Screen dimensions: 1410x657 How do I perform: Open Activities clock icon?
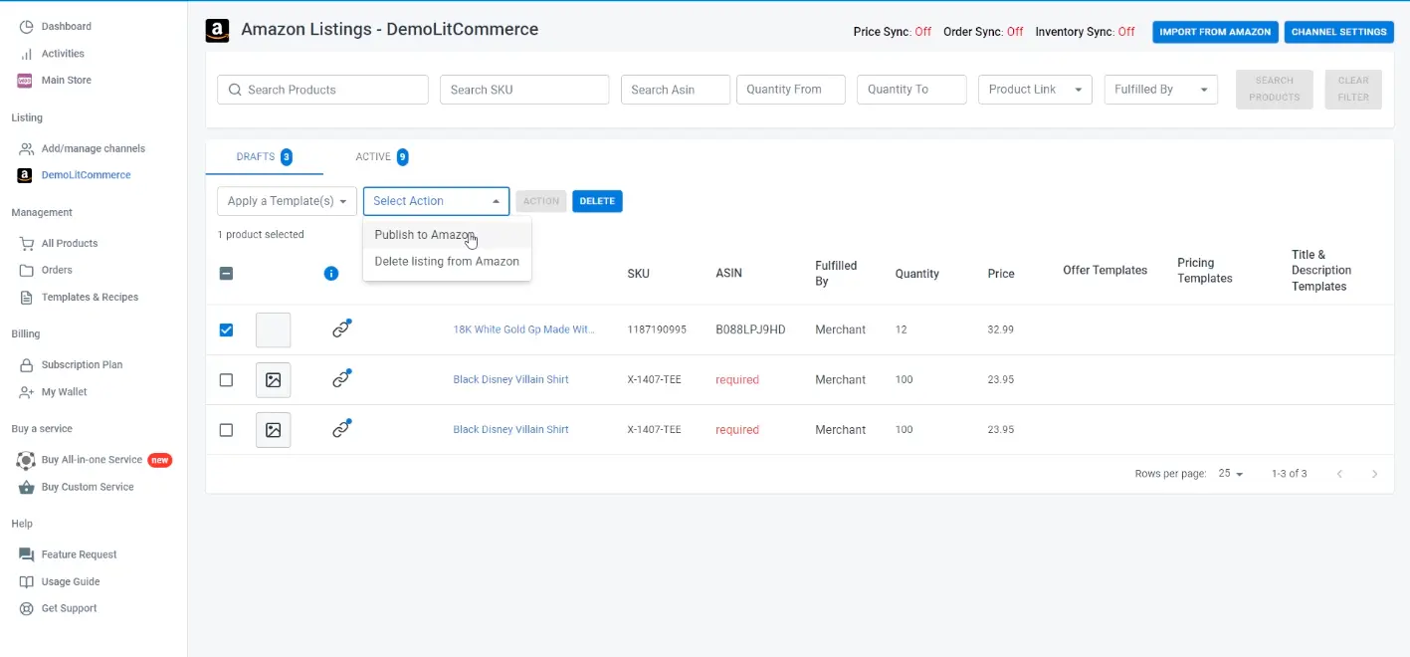coord(25,54)
